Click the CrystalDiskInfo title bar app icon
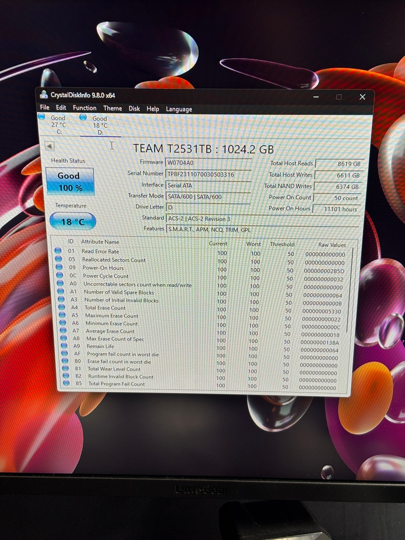Screen dimensions: 405x540 tap(44, 94)
